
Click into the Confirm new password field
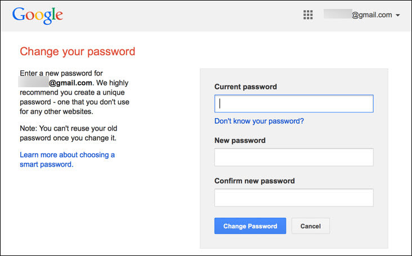[294, 197]
